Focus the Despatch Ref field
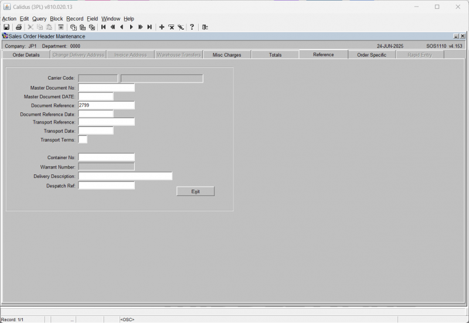 (107, 185)
